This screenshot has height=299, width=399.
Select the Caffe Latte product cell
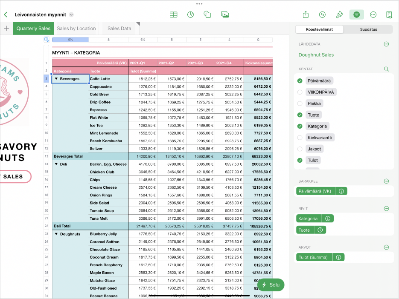coord(109,79)
